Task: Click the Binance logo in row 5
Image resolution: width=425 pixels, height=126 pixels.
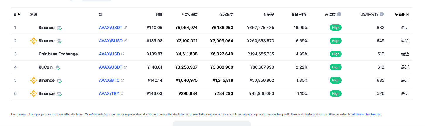Action: (x=34, y=80)
